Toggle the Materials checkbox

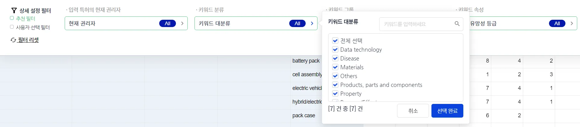[335, 67]
